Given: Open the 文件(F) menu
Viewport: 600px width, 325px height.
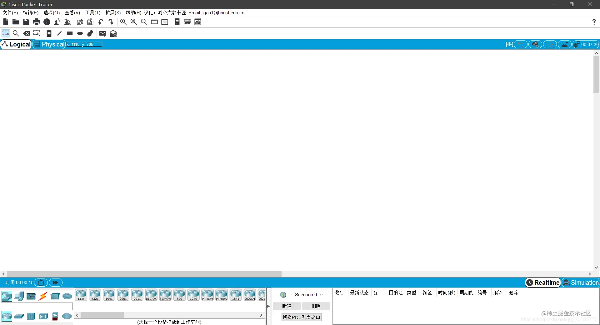Looking at the screenshot, I should point(10,13).
